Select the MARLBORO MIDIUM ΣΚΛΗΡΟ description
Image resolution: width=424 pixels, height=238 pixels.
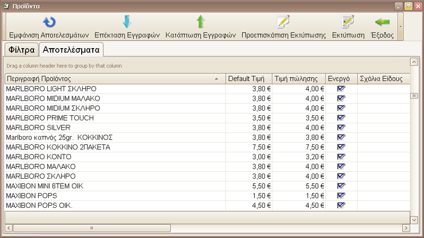click(x=115, y=108)
